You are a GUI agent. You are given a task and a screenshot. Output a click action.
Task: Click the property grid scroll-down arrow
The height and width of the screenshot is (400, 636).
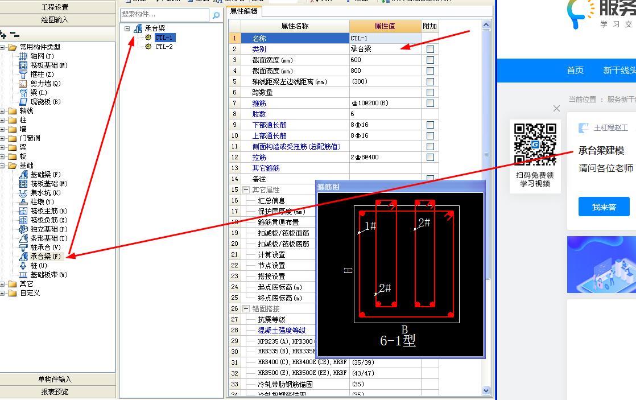pyautogui.click(x=486, y=390)
